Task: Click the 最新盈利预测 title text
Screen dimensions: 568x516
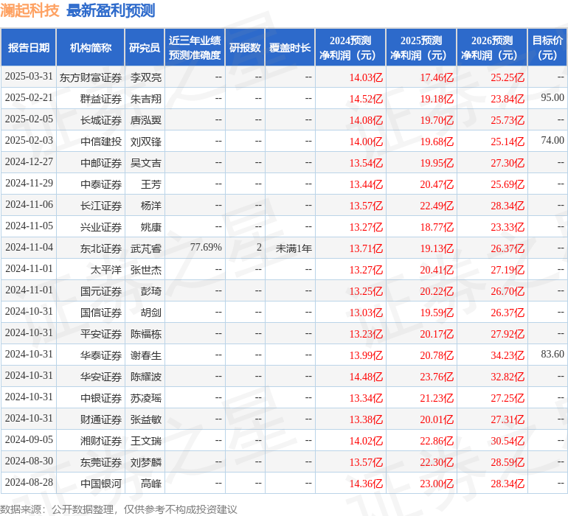Action: tap(111, 10)
